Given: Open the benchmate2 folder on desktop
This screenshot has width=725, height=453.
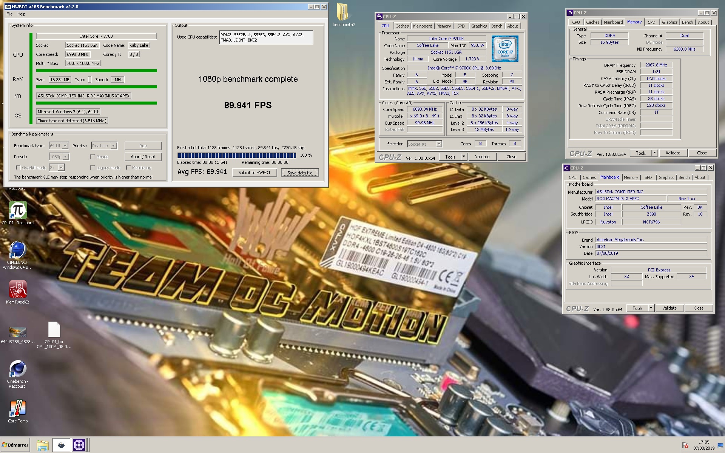Looking at the screenshot, I should pyautogui.click(x=343, y=12).
